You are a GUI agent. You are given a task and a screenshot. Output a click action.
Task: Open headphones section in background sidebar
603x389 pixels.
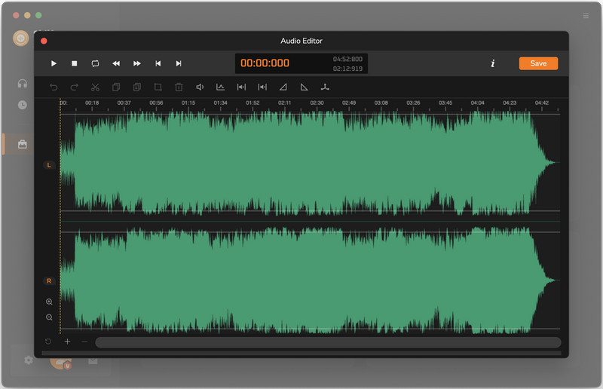[23, 84]
